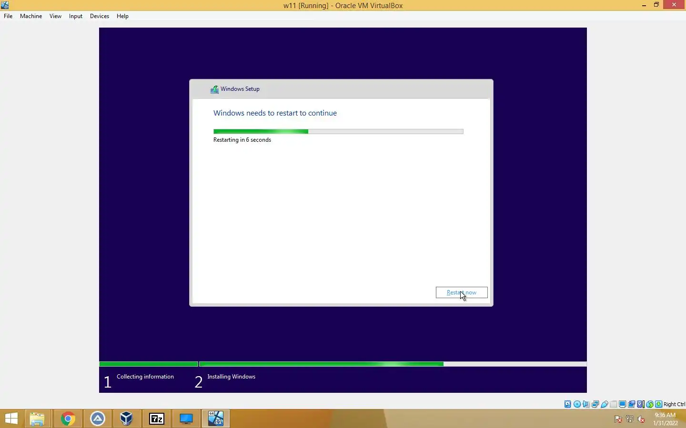Click 'Windows needs to restart to continue' heading
The height and width of the screenshot is (428, 686).
click(x=275, y=113)
